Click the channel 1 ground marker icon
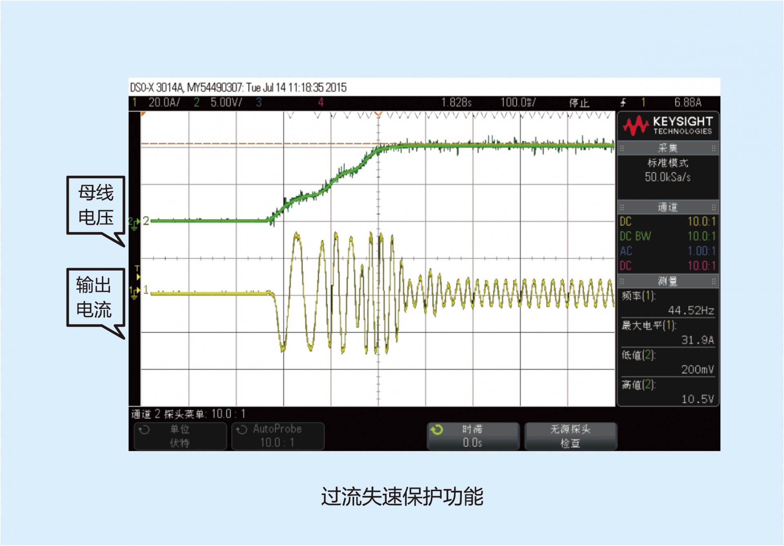Image resolution: width=784 pixels, height=546 pixels. click(x=134, y=292)
